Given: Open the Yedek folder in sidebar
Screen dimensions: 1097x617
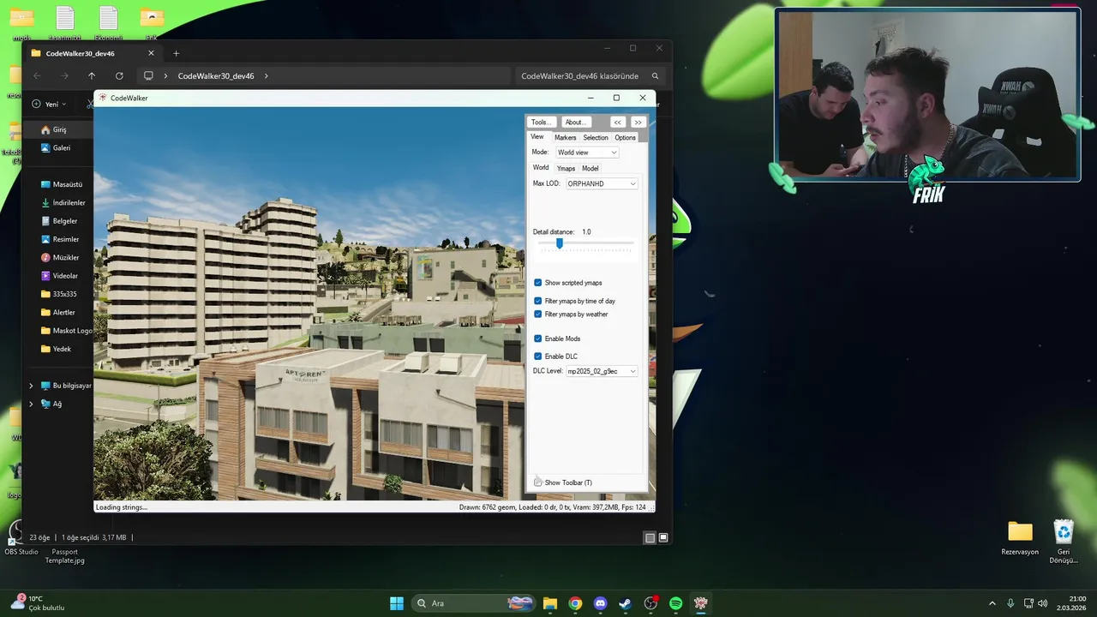Looking at the screenshot, I should click(58, 349).
